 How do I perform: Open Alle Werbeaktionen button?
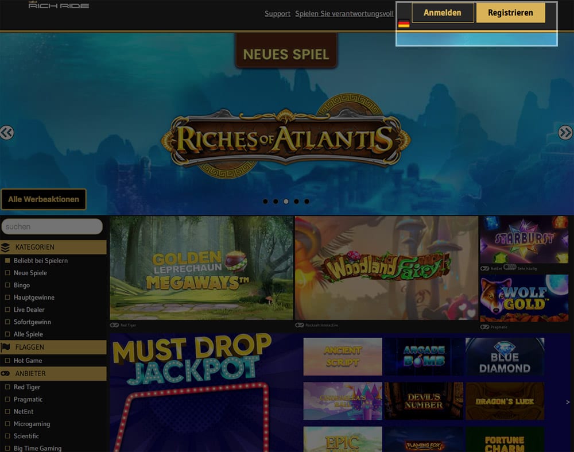(x=44, y=199)
